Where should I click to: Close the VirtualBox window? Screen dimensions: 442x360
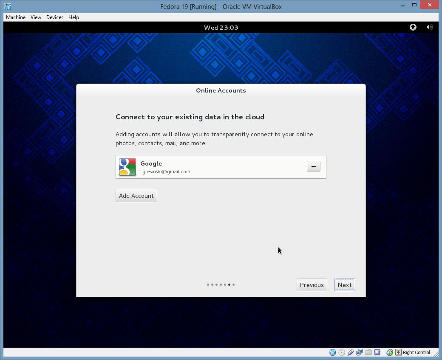[x=430, y=5]
